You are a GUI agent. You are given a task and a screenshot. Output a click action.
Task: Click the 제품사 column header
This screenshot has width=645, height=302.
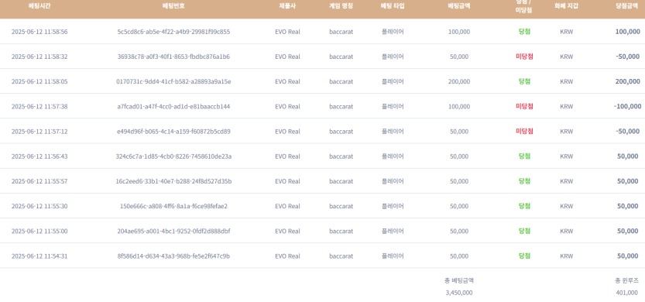(287, 6)
